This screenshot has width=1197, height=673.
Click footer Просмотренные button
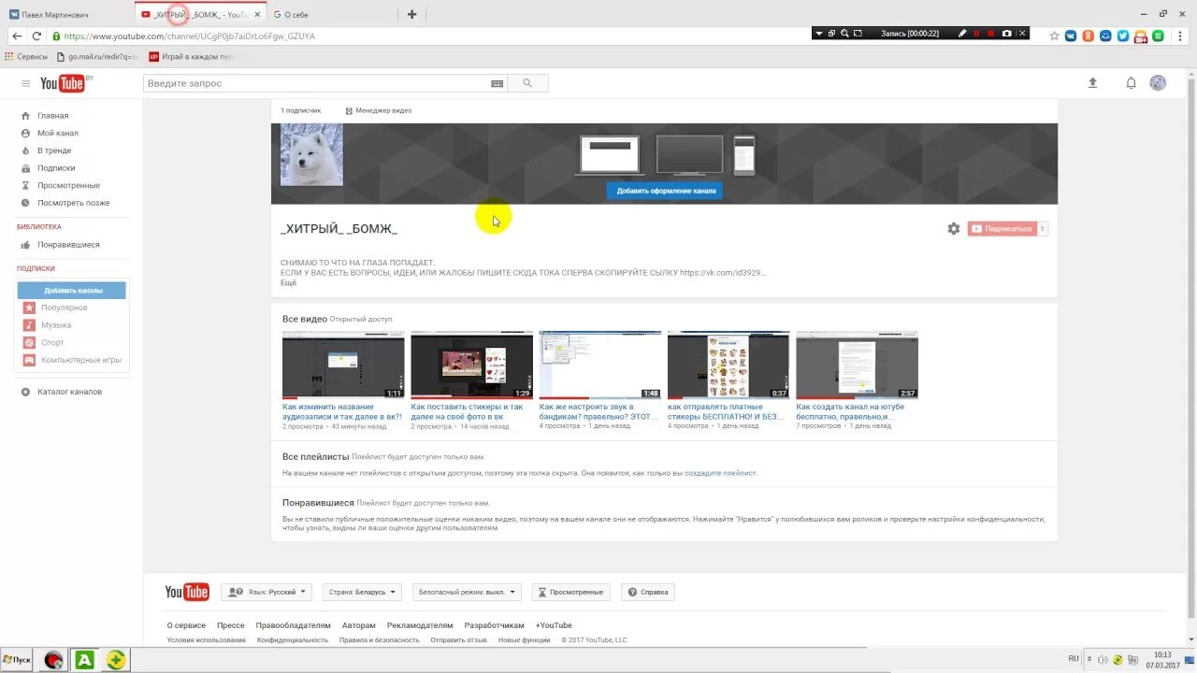[x=571, y=592]
